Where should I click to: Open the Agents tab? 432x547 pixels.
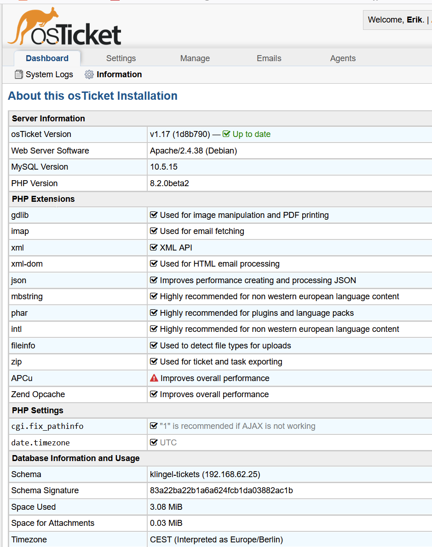click(343, 58)
